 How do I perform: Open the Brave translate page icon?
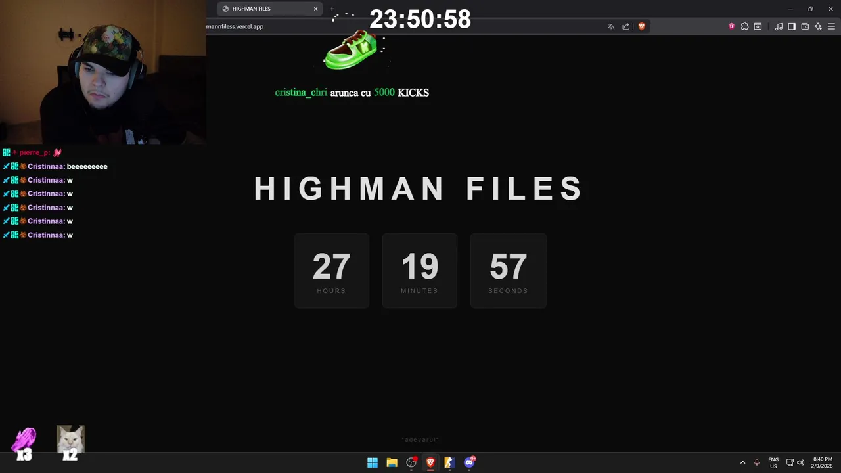[x=611, y=26]
